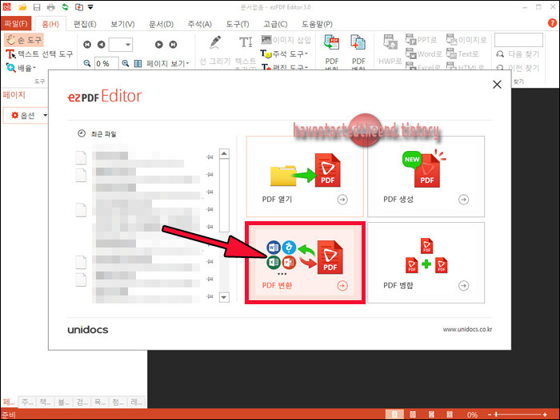Switch to the 편집(E) tab

click(85, 24)
